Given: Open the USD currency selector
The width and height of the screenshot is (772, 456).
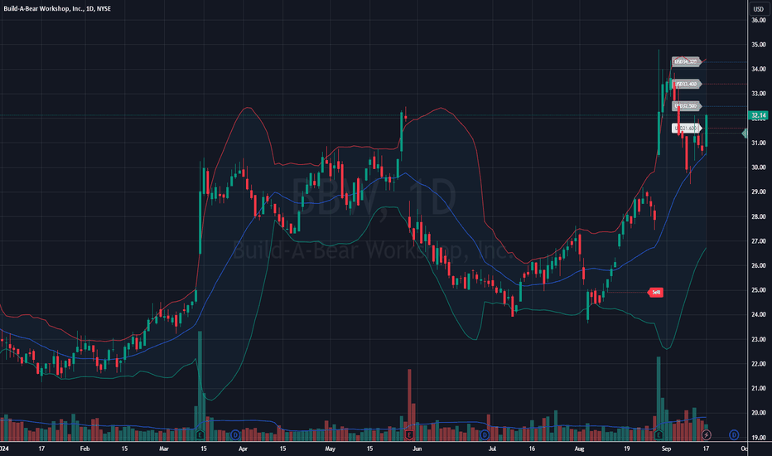Looking at the screenshot, I should pos(758,9).
